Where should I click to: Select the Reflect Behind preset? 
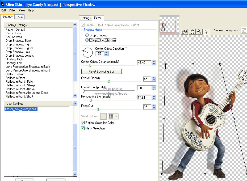pos(15,74)
